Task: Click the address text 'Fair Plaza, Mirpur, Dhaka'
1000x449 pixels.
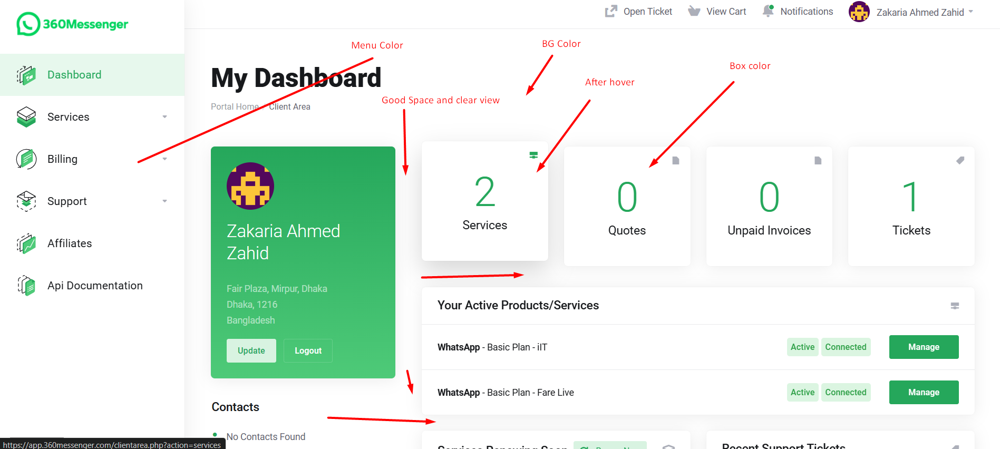Action: click(277, 288)
